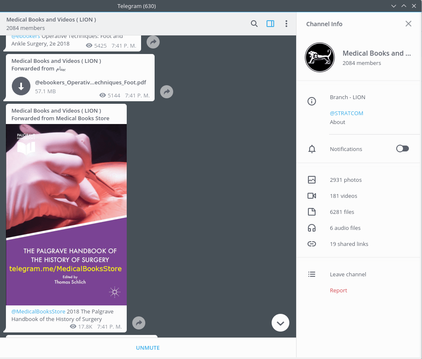
Task: Maximize the Telegram window
Action: click(x=404, y=6)
